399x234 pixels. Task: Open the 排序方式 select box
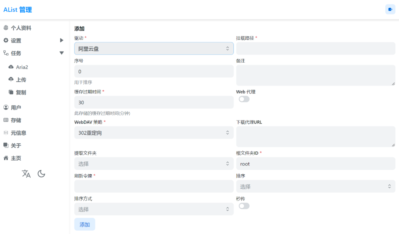tap(154, 209)
